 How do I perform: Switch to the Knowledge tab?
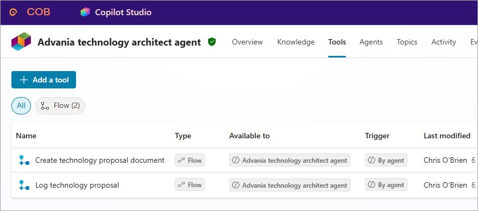coord(295,42)
